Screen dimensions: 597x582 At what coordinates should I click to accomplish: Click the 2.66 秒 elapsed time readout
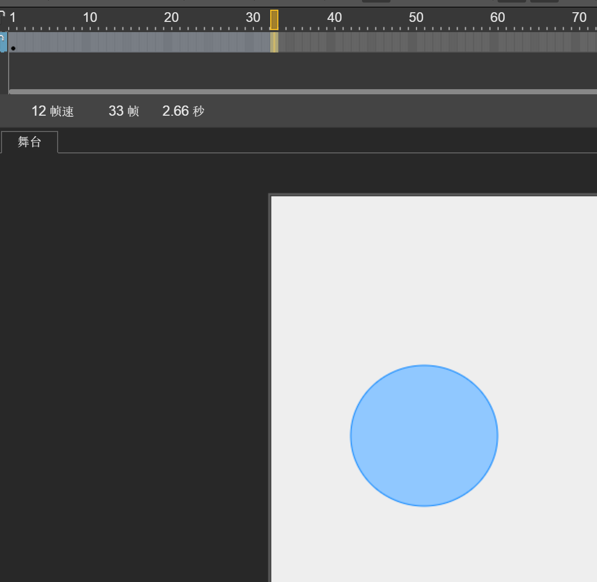[x=183, y=111]
